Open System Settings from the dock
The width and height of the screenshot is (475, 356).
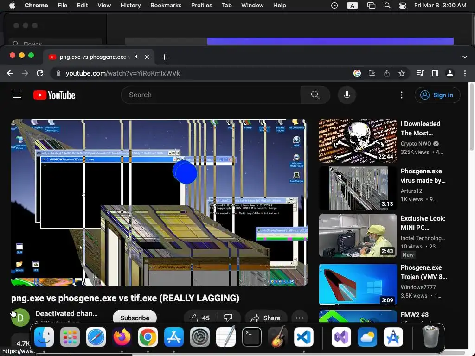click(x=199, y=337)
